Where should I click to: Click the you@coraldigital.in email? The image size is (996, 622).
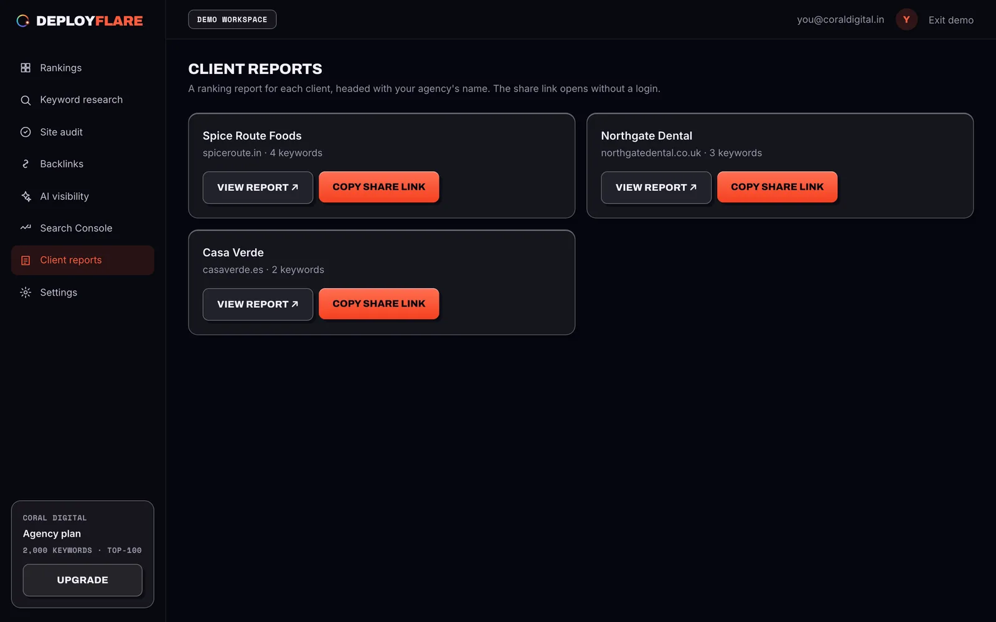840,20
